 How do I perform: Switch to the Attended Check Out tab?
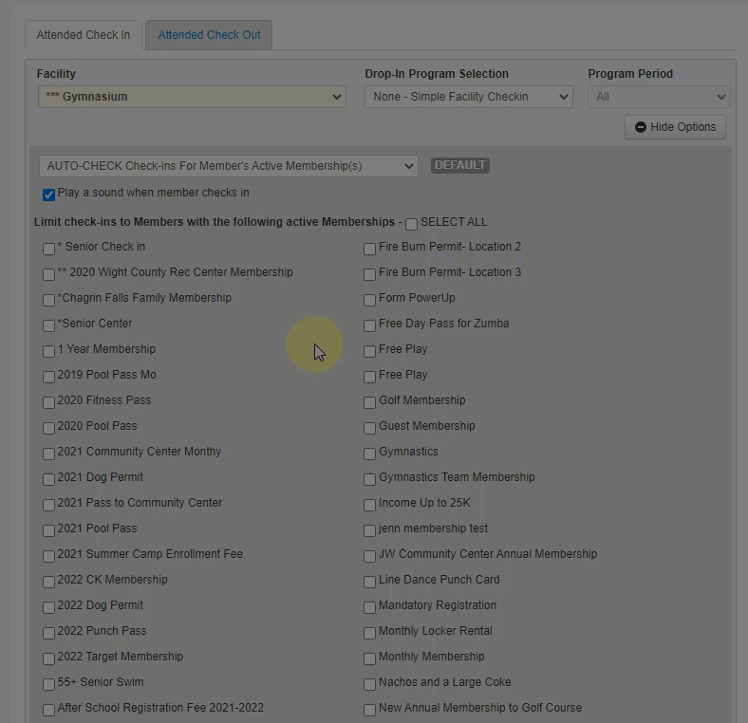tap(209, 35)
